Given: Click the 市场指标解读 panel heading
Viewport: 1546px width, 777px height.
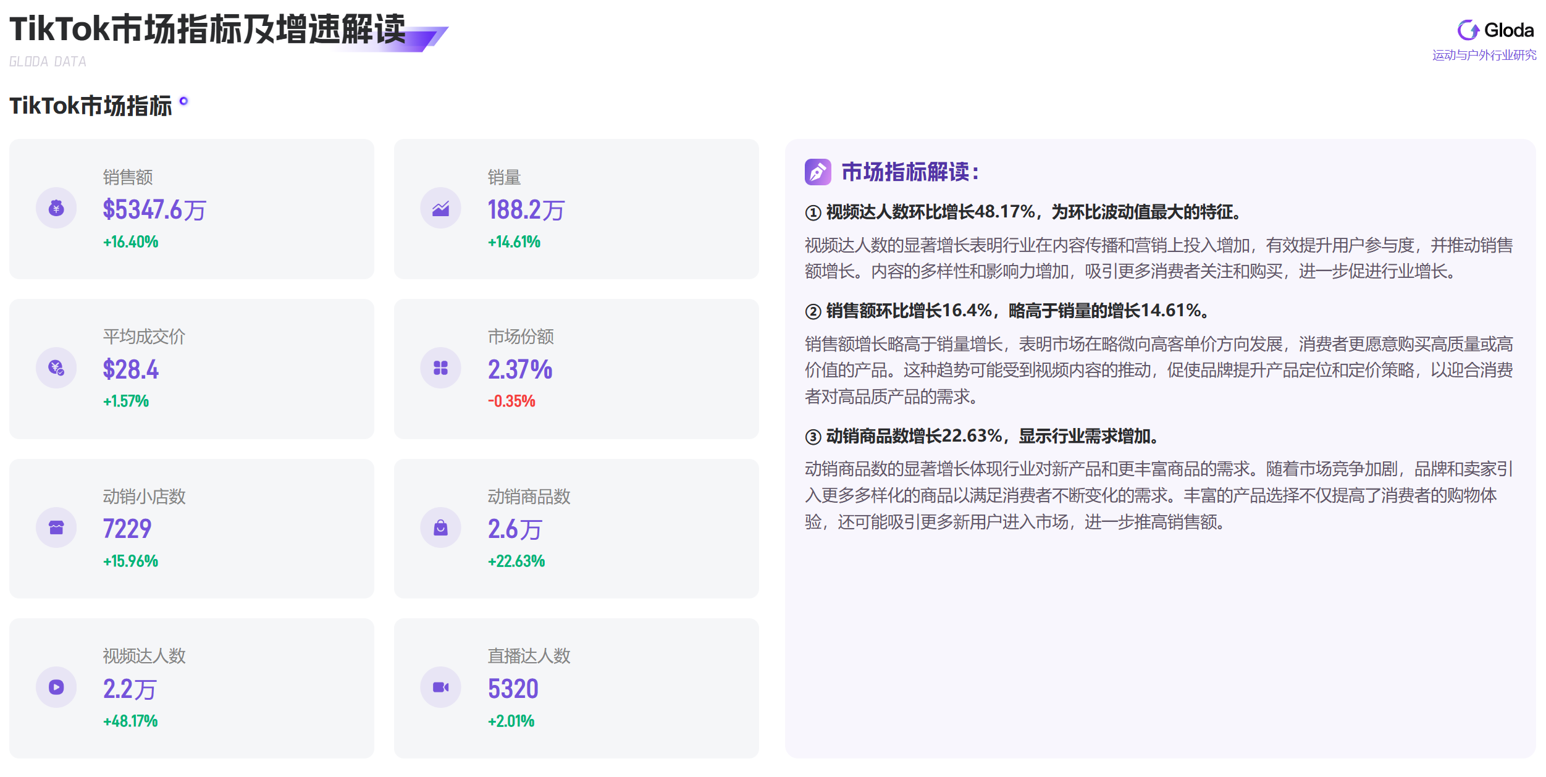Looking at the screenshot, I should pos(910,172).
